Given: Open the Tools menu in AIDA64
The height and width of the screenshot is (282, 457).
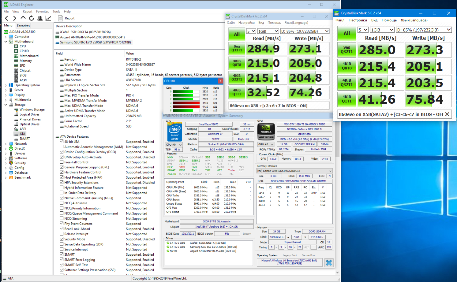Looking at the screenshot, I should coord(56,12).
